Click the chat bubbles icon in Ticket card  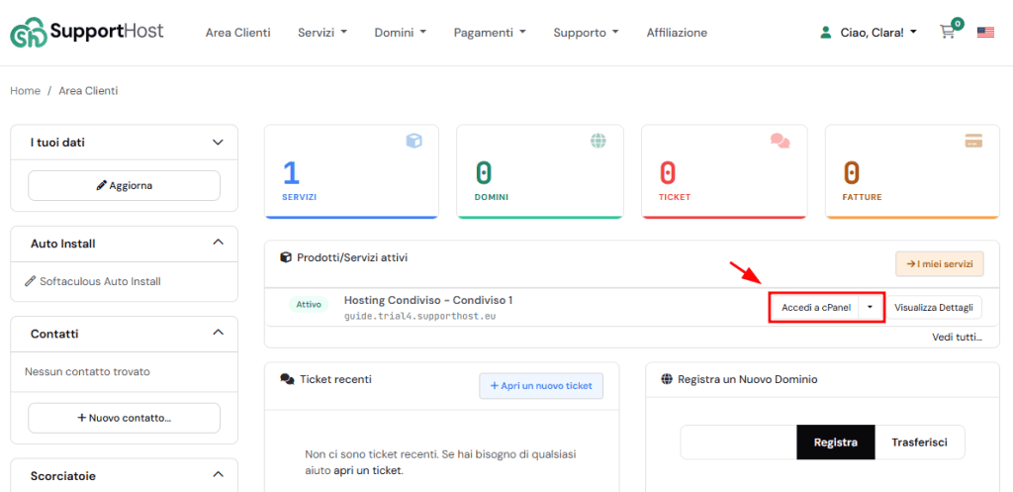[781, 141]
